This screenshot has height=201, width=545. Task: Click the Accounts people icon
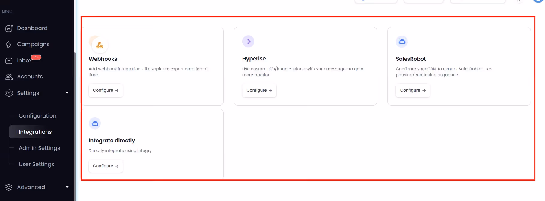pyautogui.click(x=9, y=77)
